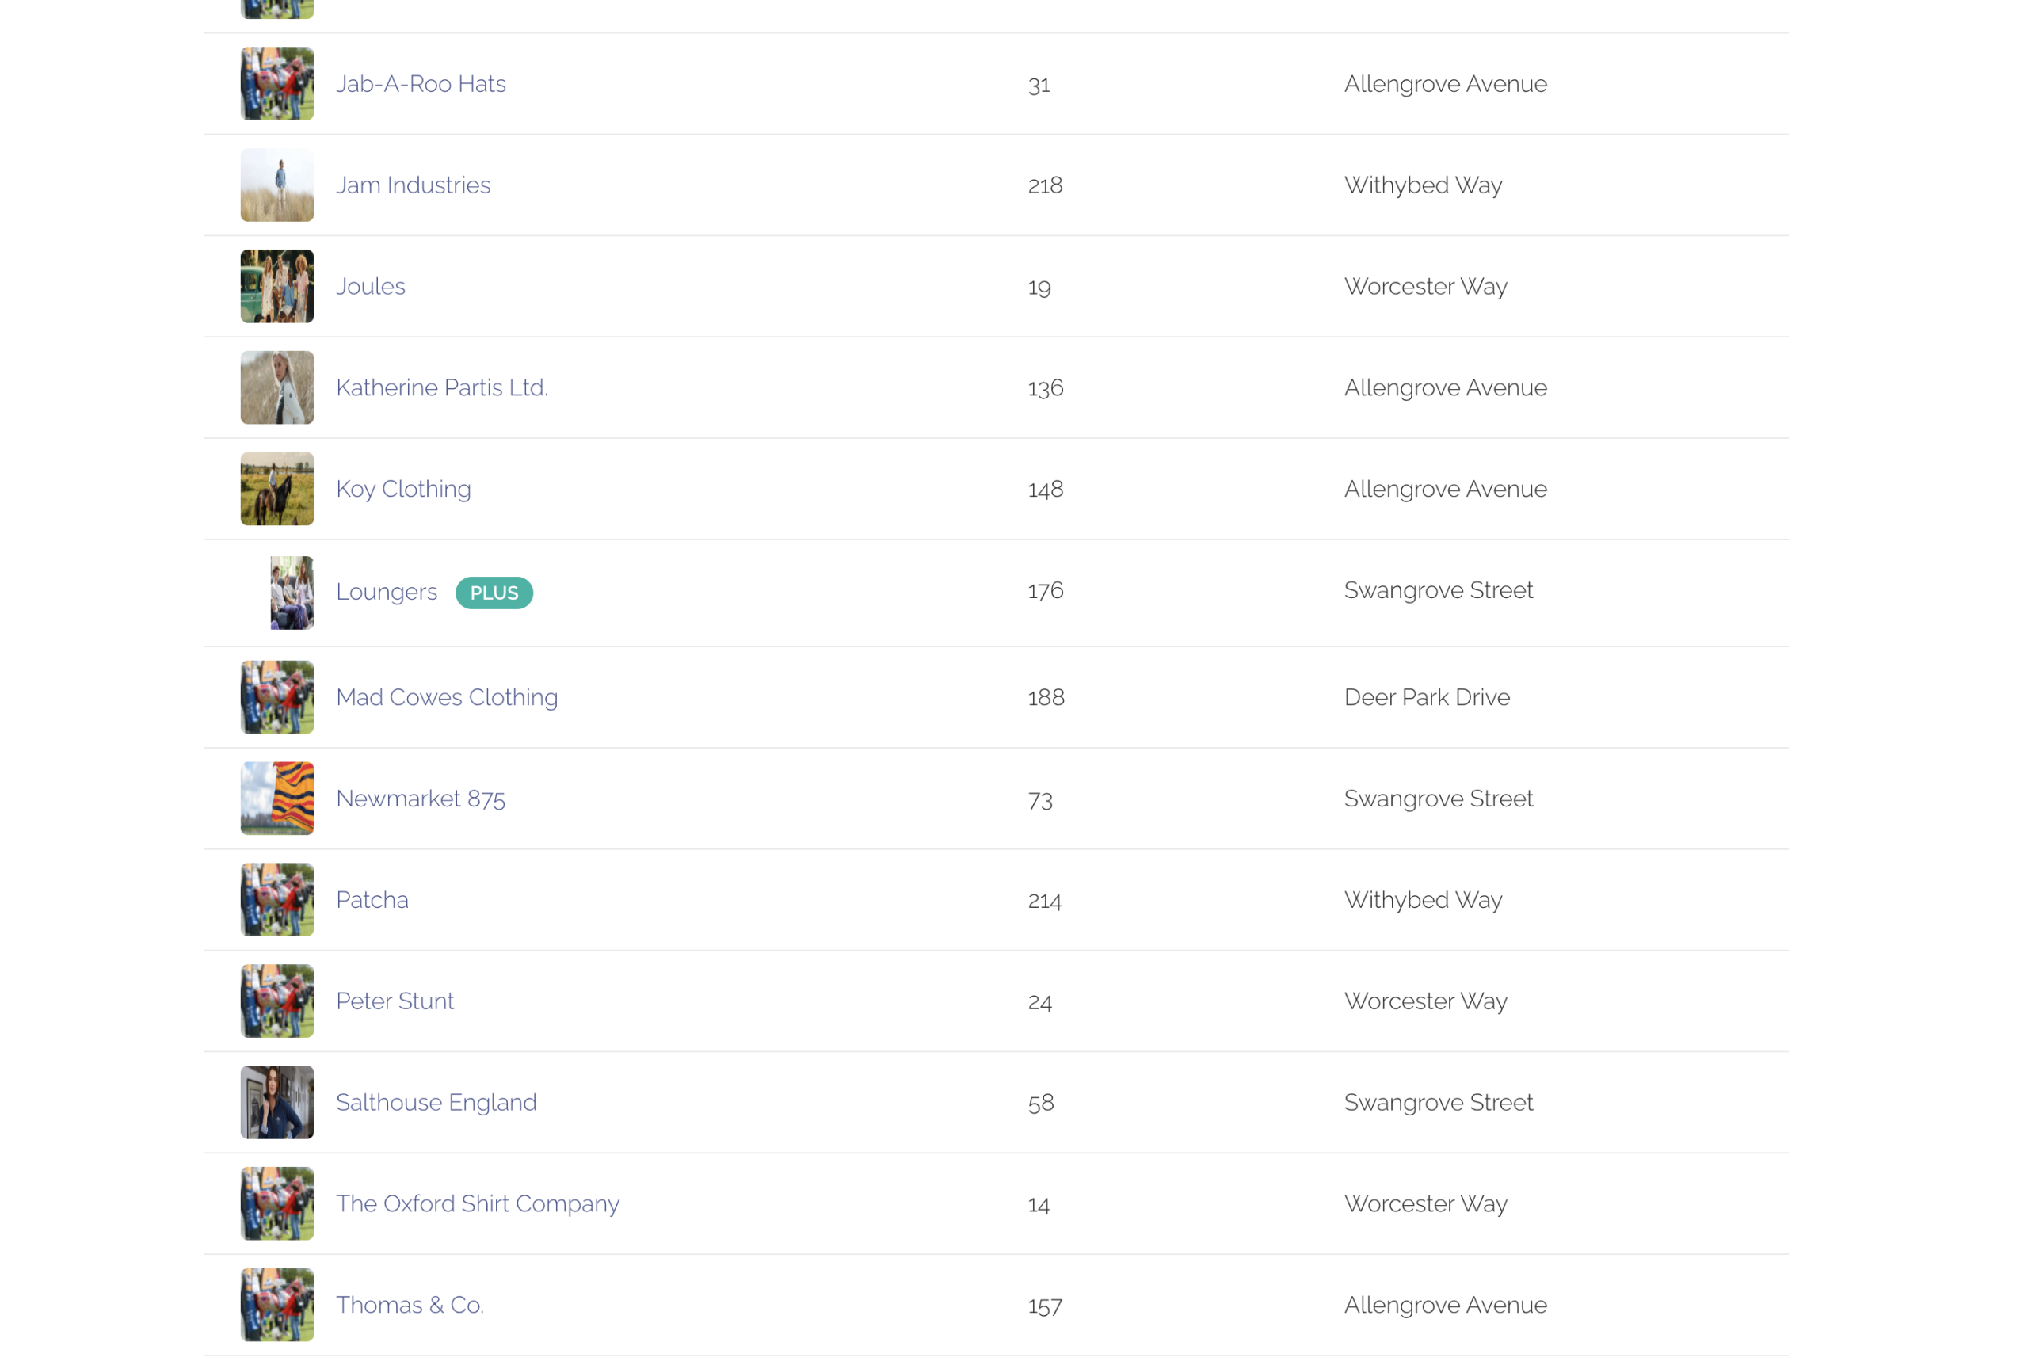Viewport: 2028px width, 1365px height.
Task: Open The Oxford Shirt Company page
Action: (477, 1203)
